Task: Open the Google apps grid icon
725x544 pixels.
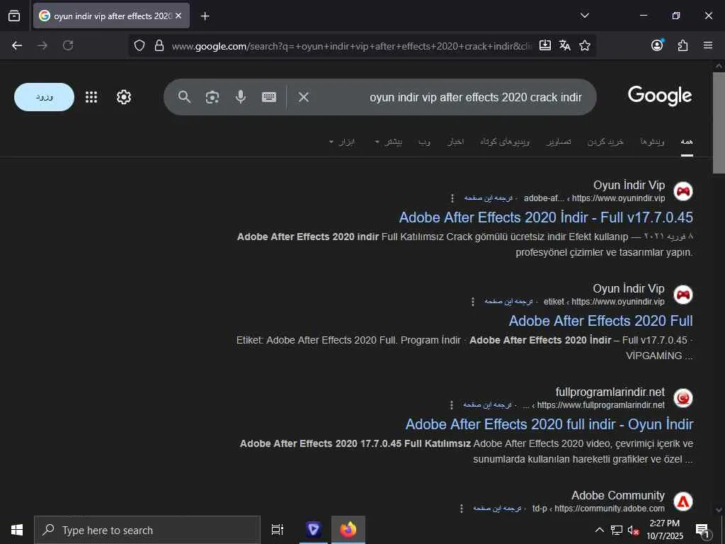Action: pyautogui.click(x=91, y=97)
